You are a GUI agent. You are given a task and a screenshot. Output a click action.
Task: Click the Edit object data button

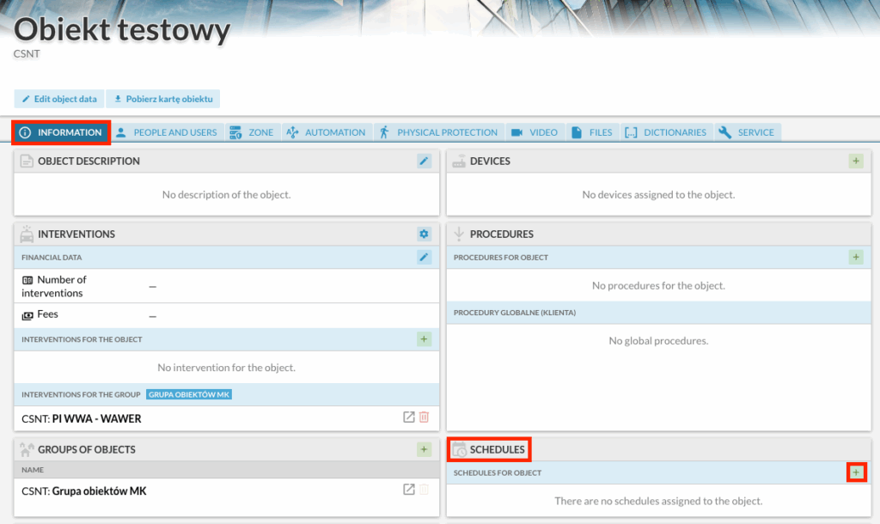(60, 99)
